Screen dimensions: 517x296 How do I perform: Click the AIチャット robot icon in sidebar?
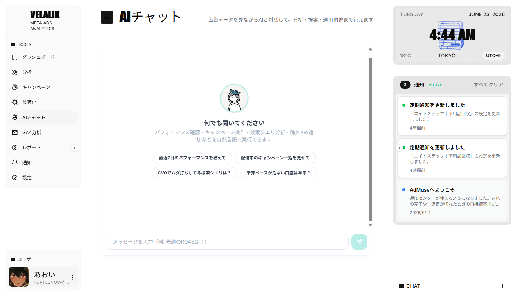click(15, 117)
